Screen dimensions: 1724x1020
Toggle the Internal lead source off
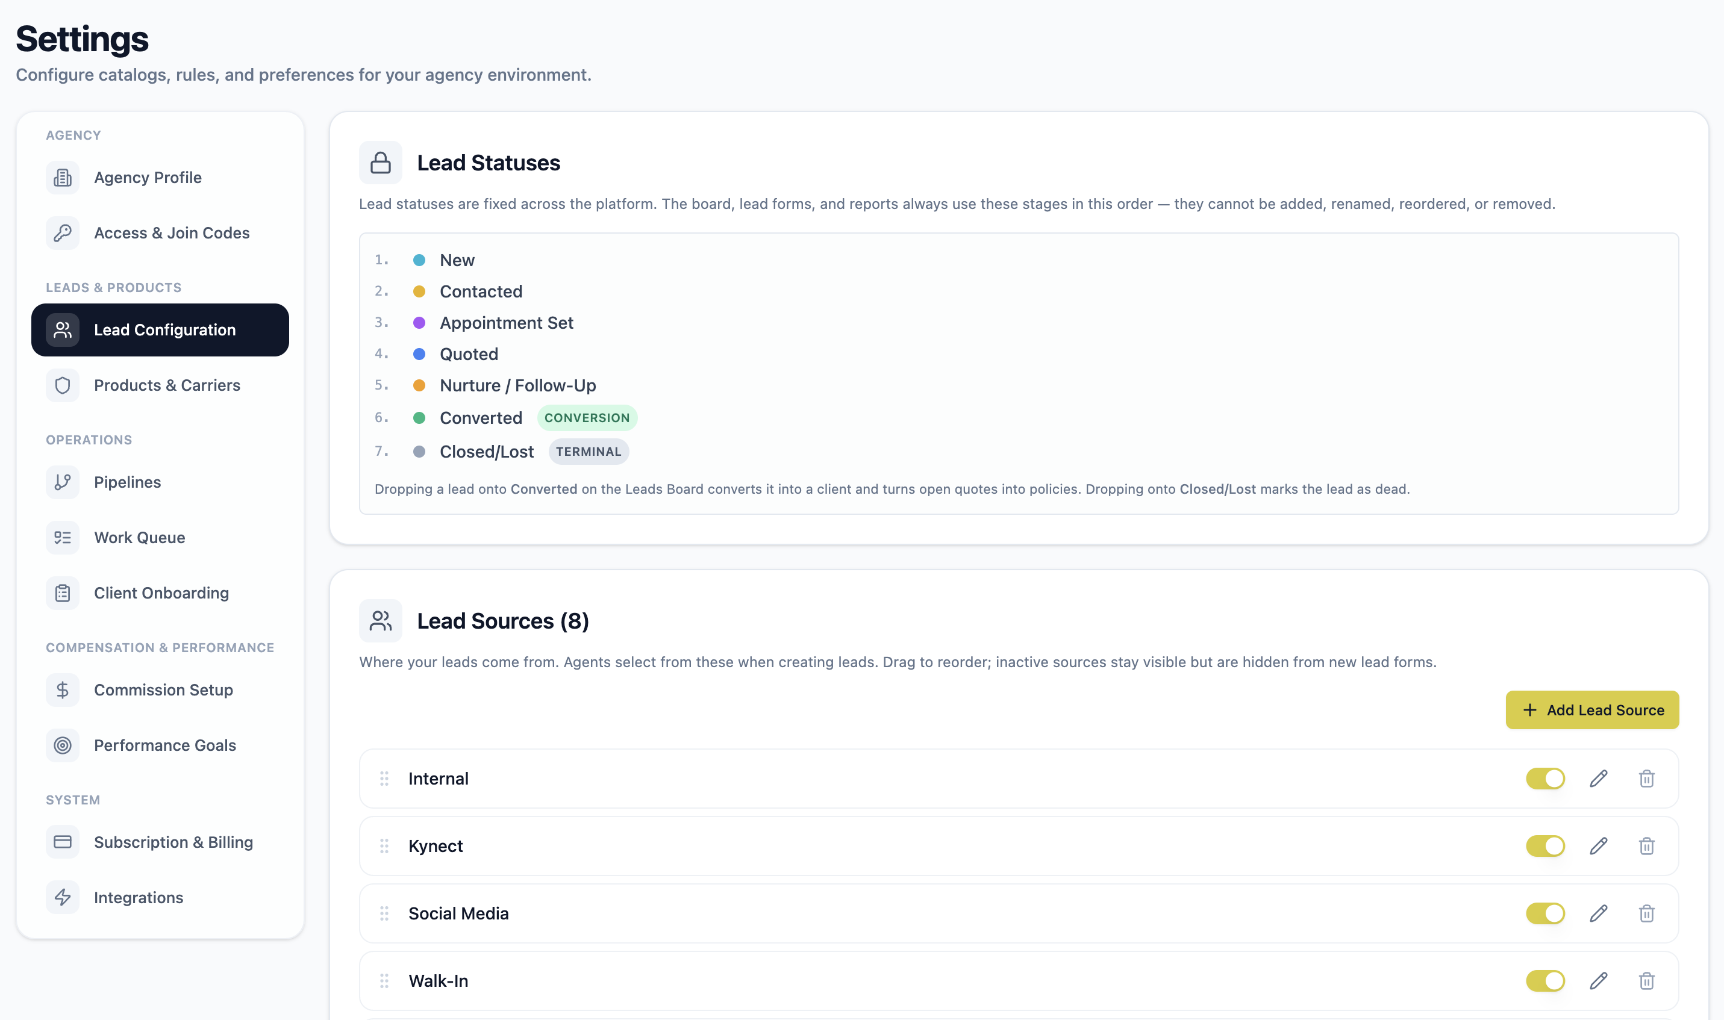point(1545,779)
